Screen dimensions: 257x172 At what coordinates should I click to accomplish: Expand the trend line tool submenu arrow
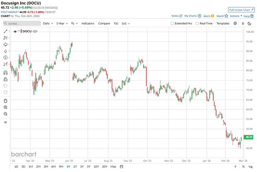(9, 31)
